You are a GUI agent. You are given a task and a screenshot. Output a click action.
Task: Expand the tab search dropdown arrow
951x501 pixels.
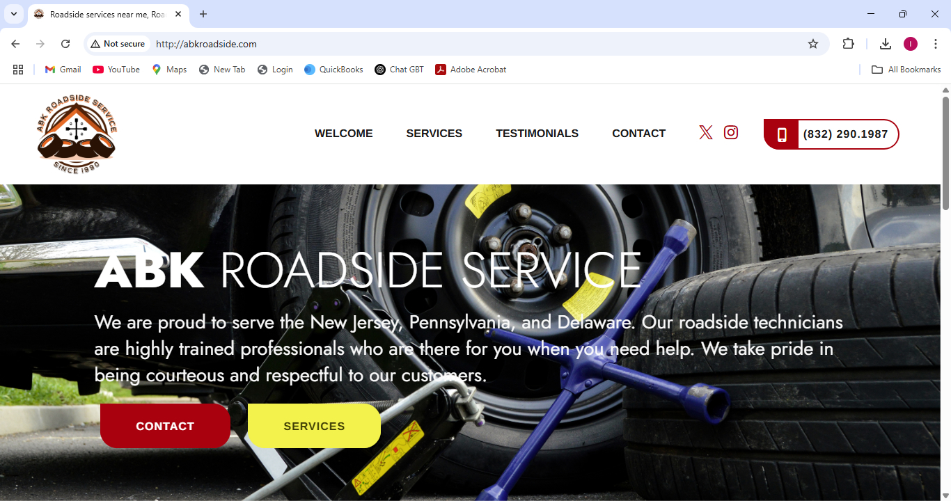(x=13, y=14)
